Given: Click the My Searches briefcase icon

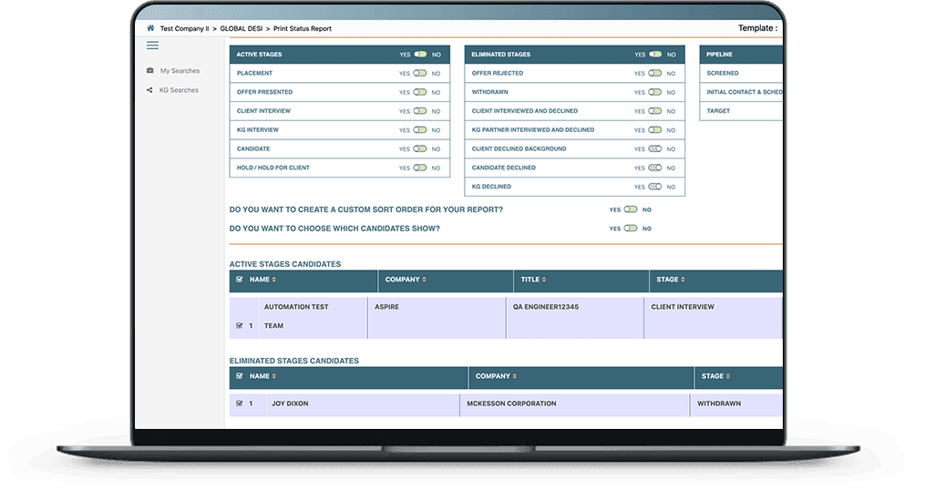Looking at the screenshot, I should coord(149,70).
